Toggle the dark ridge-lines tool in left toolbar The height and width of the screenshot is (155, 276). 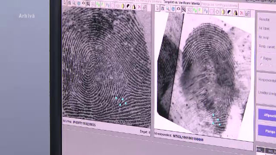(88, 4)
